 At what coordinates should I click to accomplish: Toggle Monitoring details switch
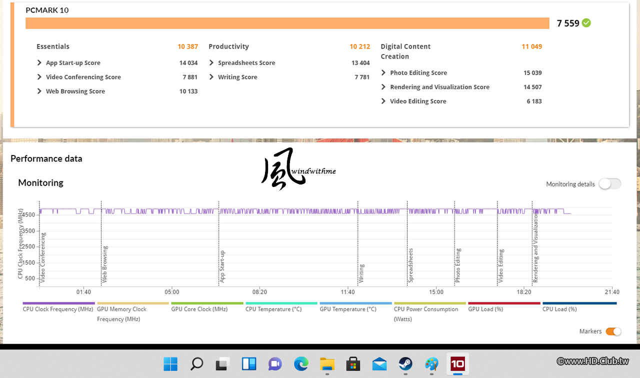click(610, 184)
